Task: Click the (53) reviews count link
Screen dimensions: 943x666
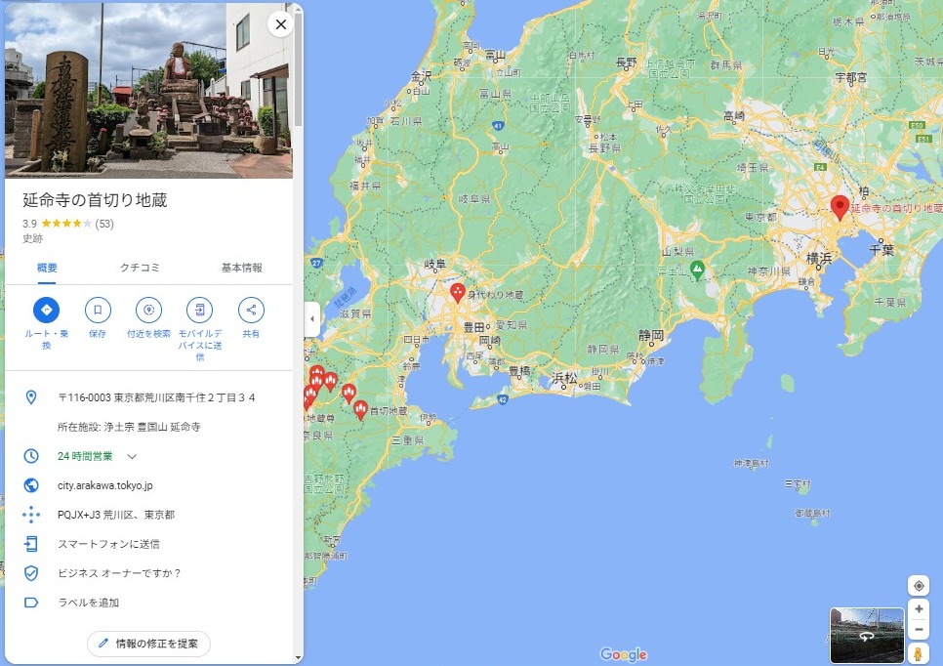Action: pyautogui.click(x=104, y=224)
